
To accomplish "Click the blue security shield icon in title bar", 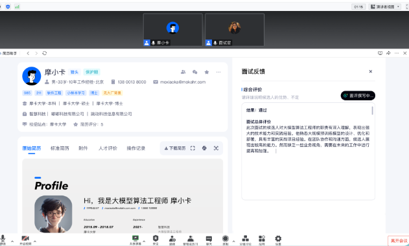I will pos(8,6).
